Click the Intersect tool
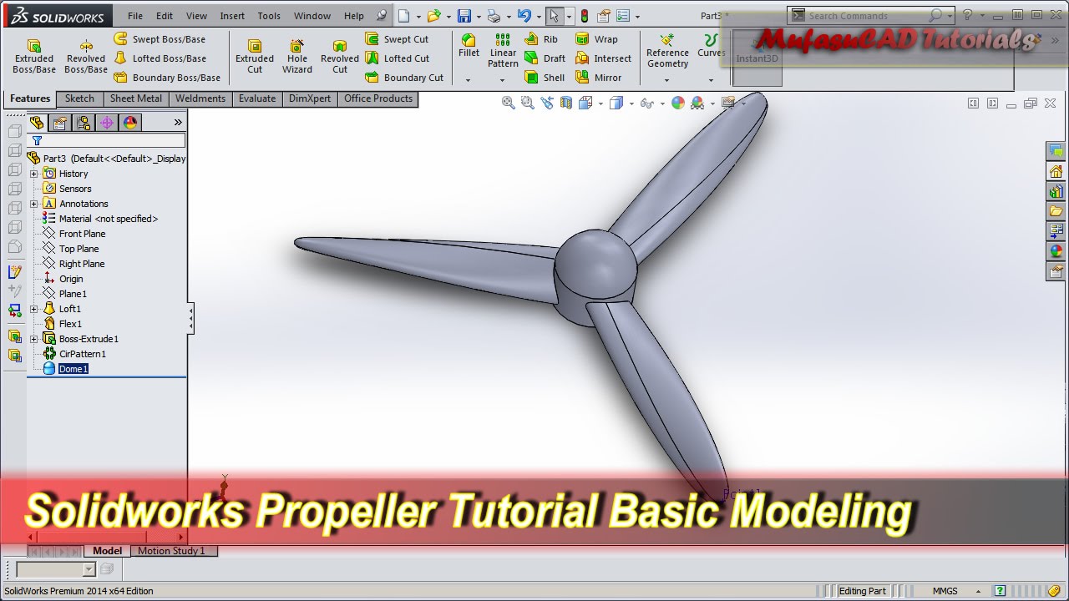 603,58
